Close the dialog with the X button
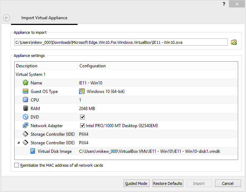246x192 pixels. pos(237,4)
